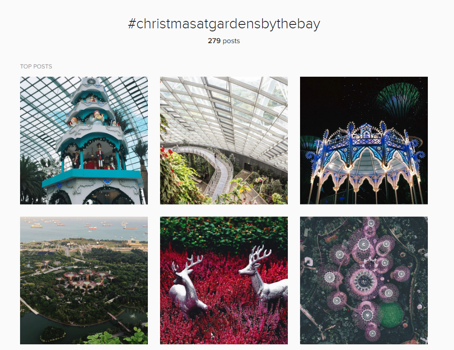The image size is (454, 350).
Task: Click the #christmasatgardensbythebay hashtag heading
Action: [x=224, y=24]
